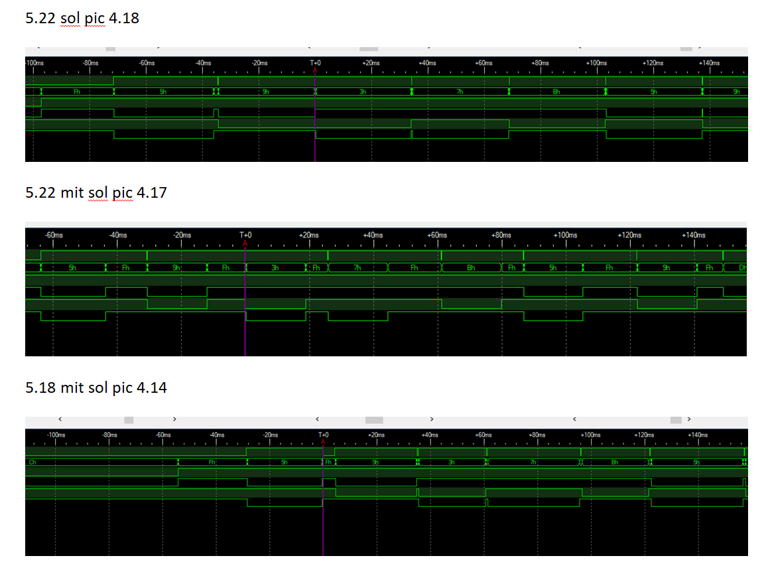Viewport: 766px width, 562px height.
Task: Select bus value 3h in pic 4.17 waveform
Action: (x=275, y=268)
